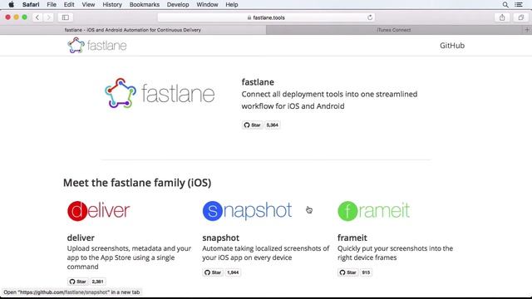This screenshot has width=532, height=299.
Task: Star frameit on GitHub
Action: 347,272
